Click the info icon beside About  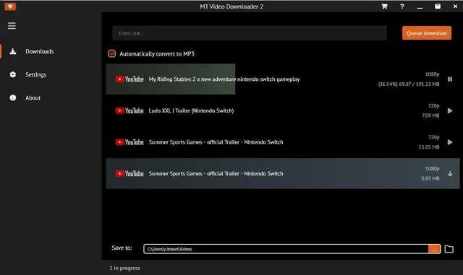(x=13, y=98)
